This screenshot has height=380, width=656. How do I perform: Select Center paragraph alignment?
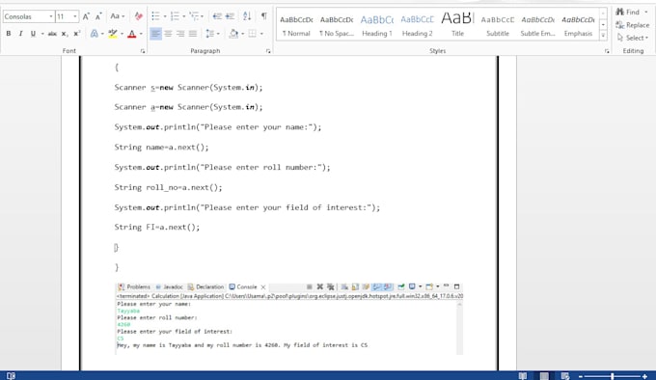tap(168, 34)
